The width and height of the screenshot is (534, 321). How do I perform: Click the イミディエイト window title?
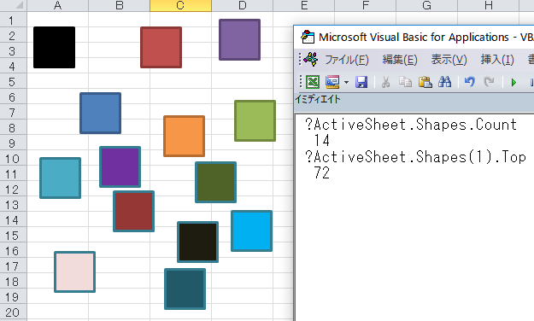point(317,99)
